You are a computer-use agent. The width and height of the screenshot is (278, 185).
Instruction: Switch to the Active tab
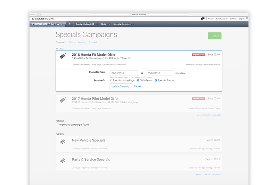click(x=72, y=42)
